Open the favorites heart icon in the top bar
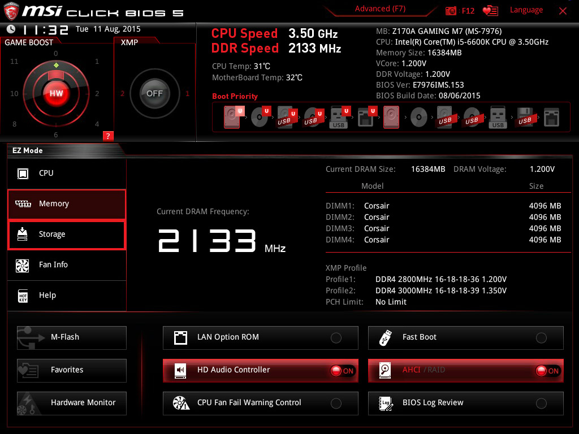The height and width of the screenshot is (434, 579). (490, 11)
